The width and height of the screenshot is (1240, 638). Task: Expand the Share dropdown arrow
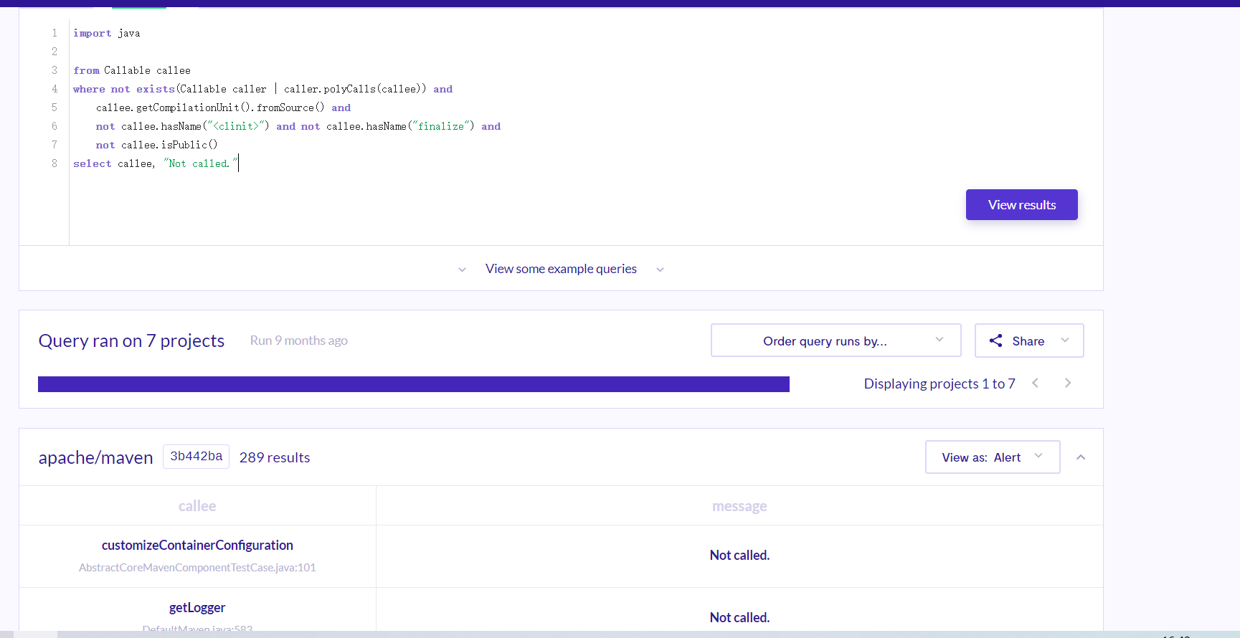1065,340
